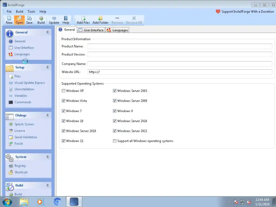Click the Product Version field
276x207 pixels.
click(180, 54)
